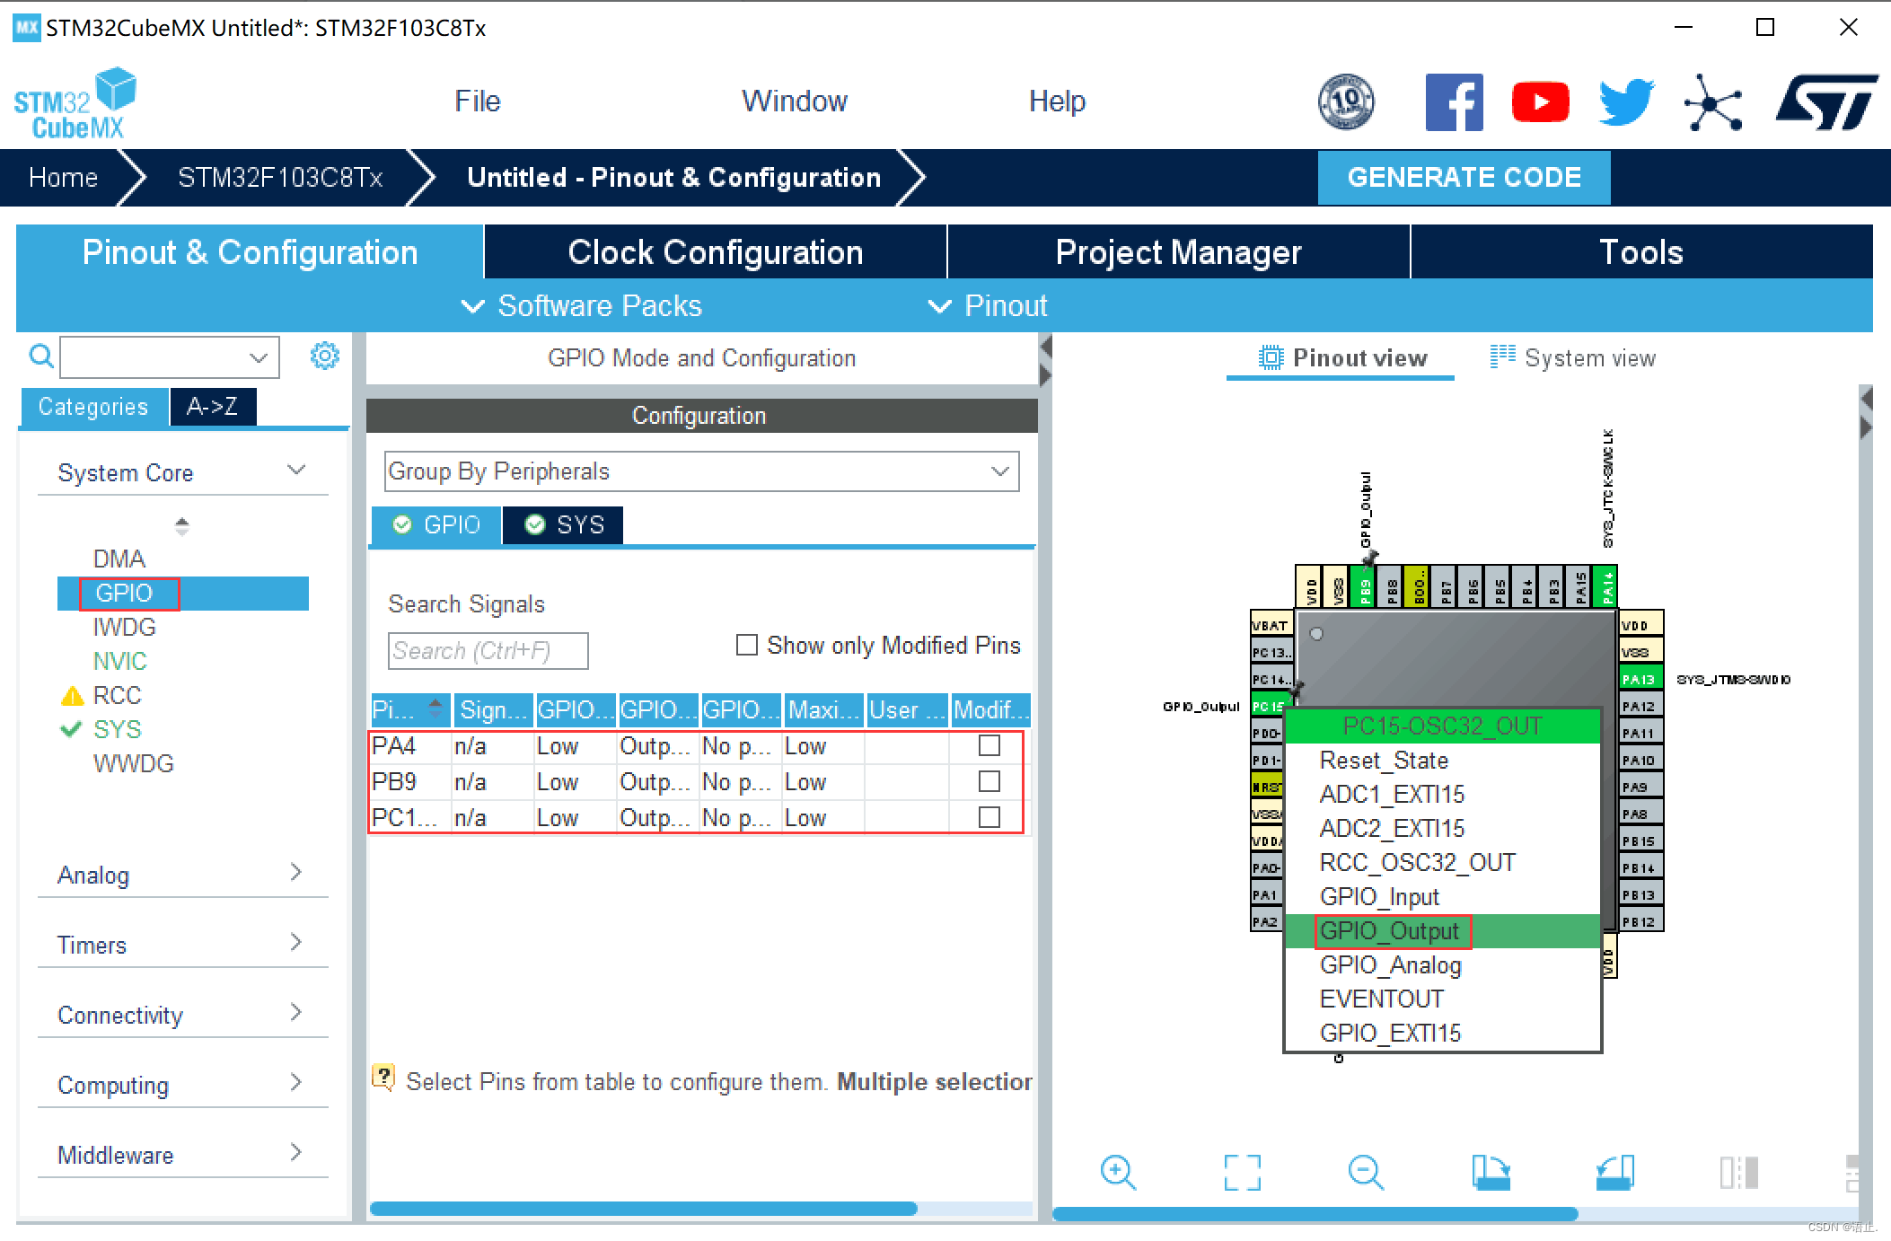
Task: Click GENERATE CODE button
Action: click(1464, 177)
